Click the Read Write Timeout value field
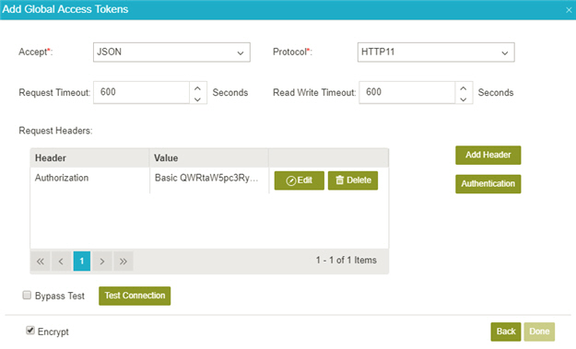The image size is (576, 349). [407, 92]
